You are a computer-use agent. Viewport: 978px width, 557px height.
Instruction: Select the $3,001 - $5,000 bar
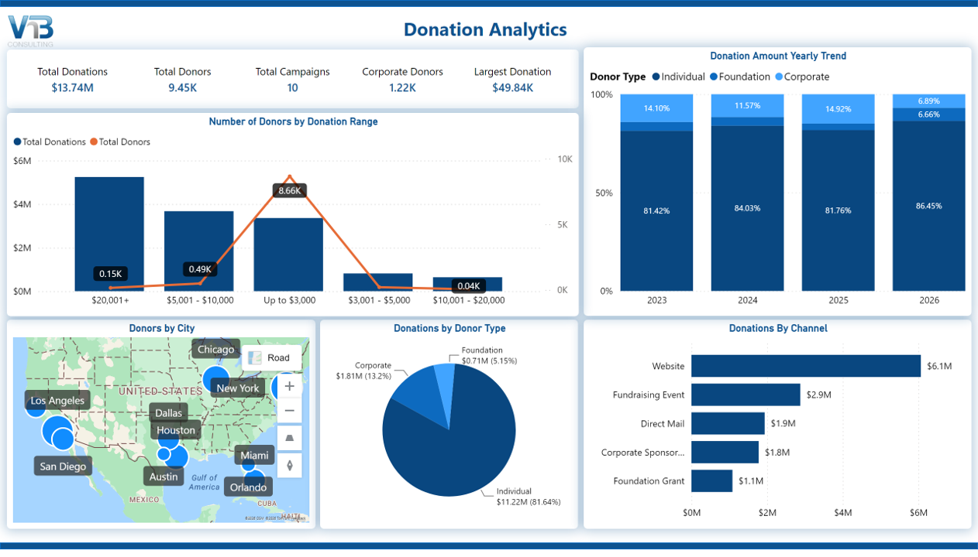pyautogui.click(x=377, y=282)
